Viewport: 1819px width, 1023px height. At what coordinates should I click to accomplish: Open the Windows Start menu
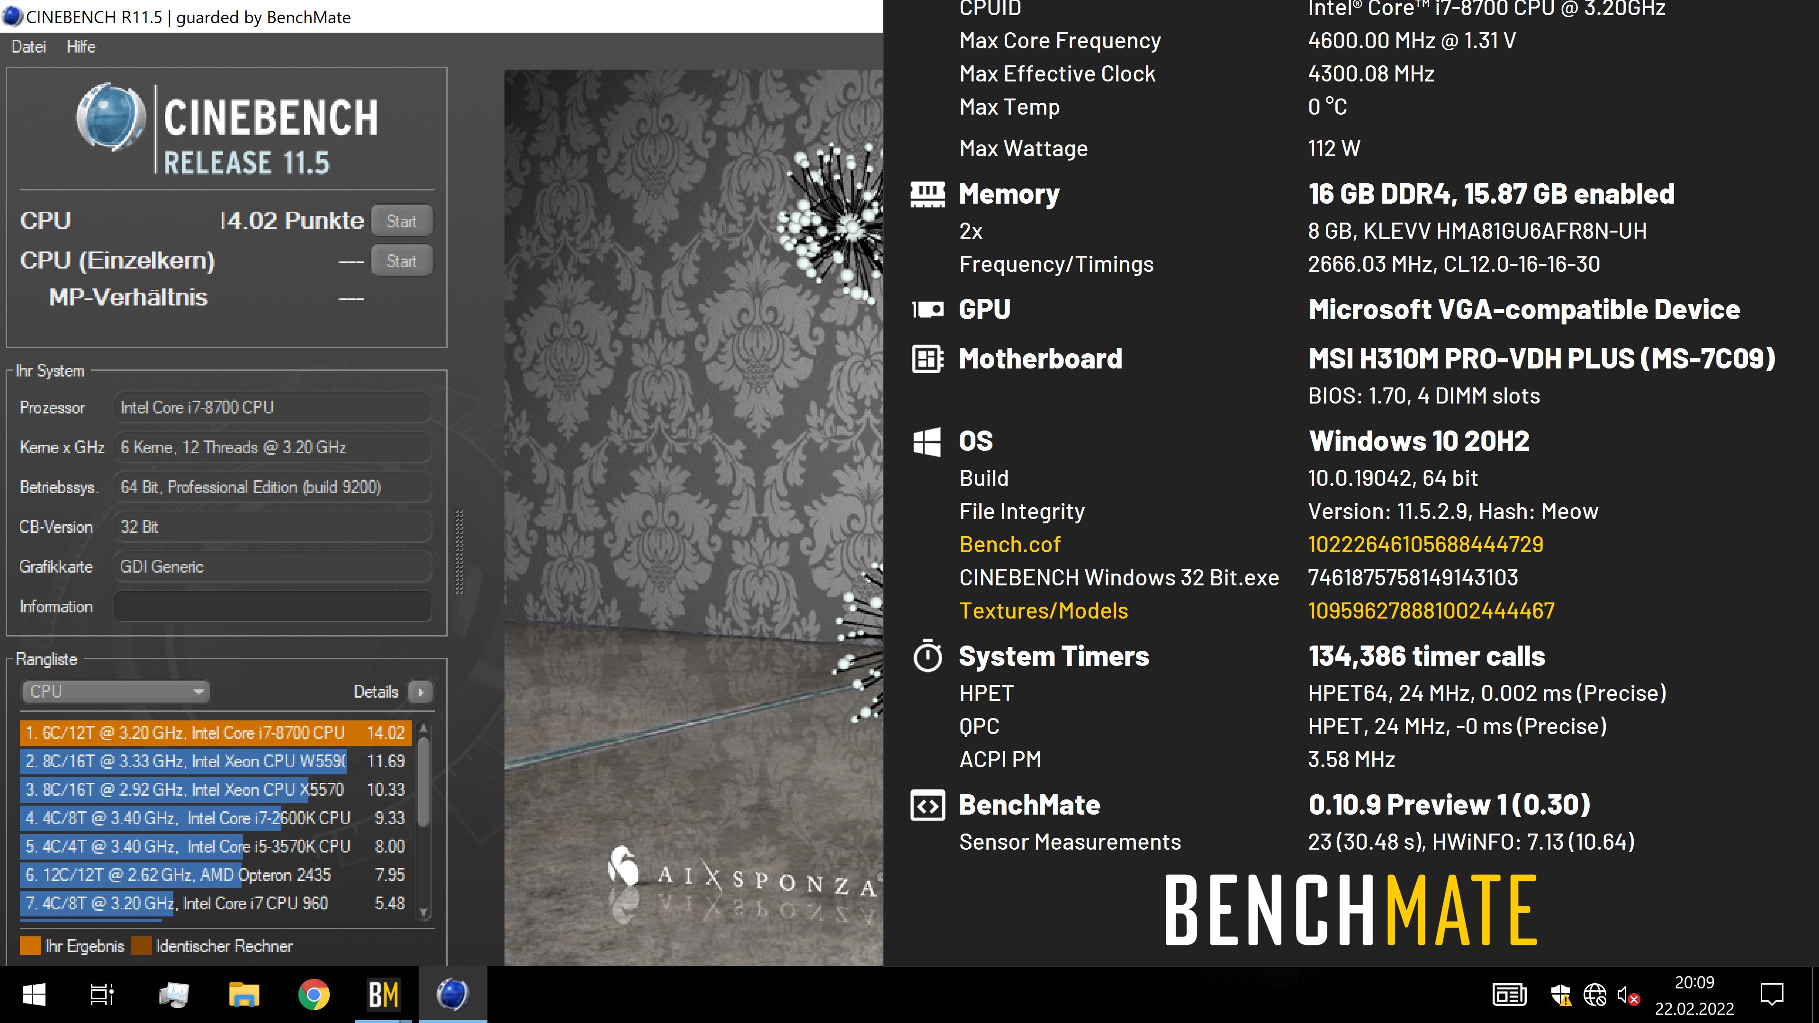click(x=34, y=996)
